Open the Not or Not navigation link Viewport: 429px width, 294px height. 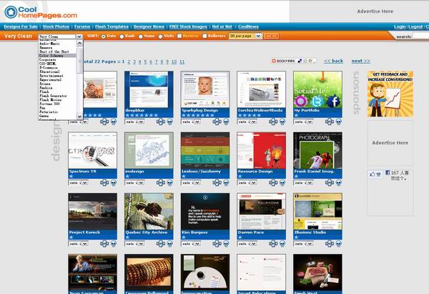(222, 26)
